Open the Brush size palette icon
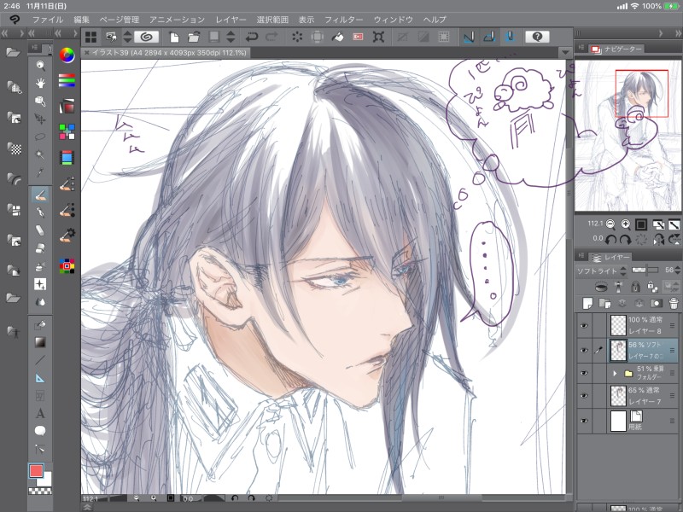 (67, 211)
